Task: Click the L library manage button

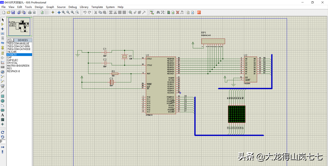Action: 12,40
